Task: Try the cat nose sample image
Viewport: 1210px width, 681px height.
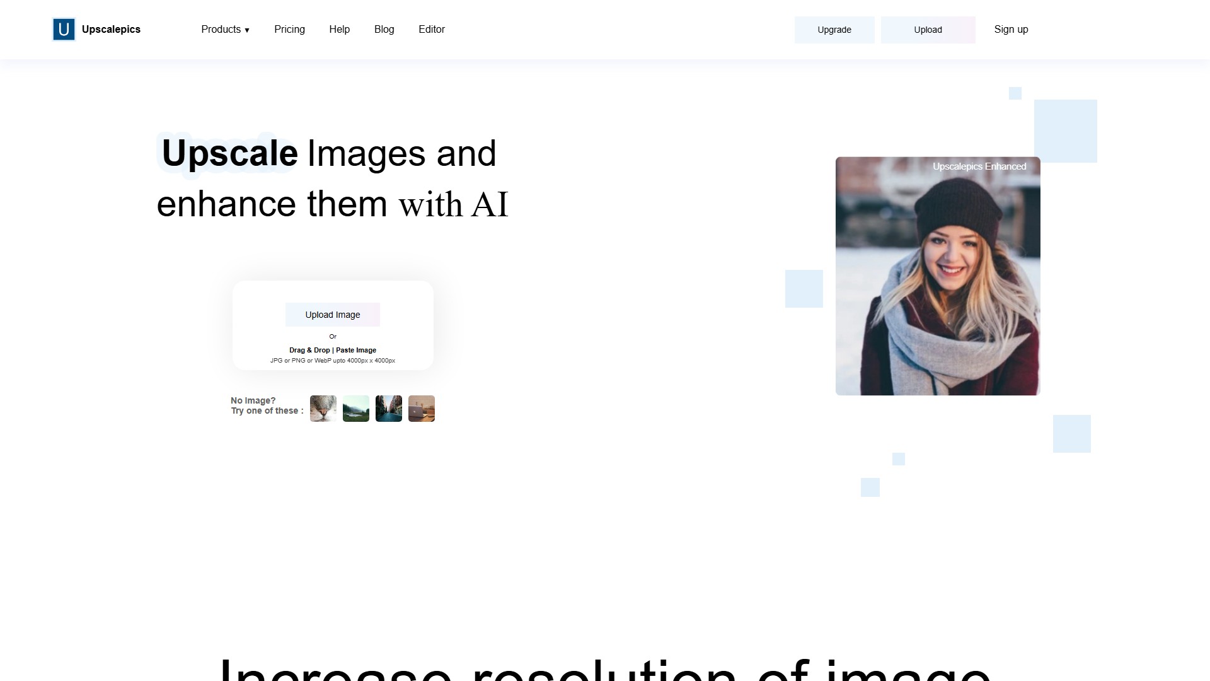Action: click(323, 409)
